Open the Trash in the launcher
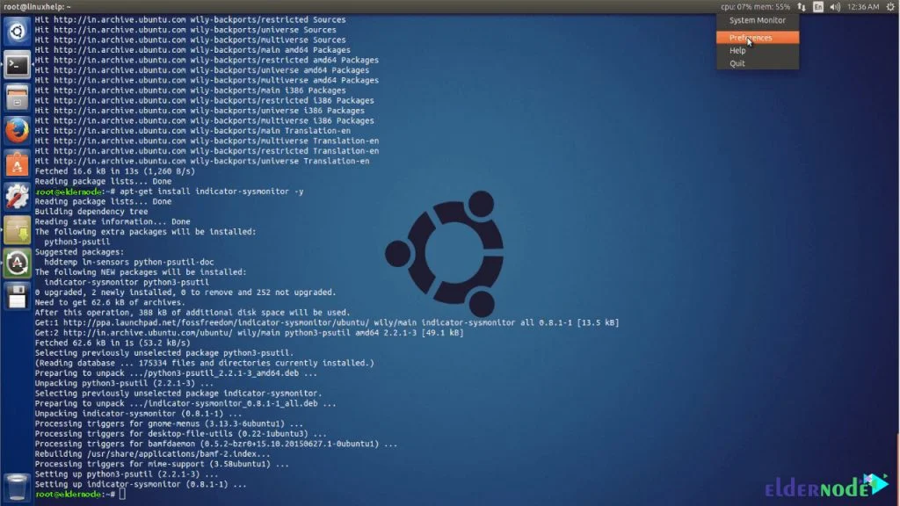The height and width of the screenshot is (506, 900). tap(17, 486)
